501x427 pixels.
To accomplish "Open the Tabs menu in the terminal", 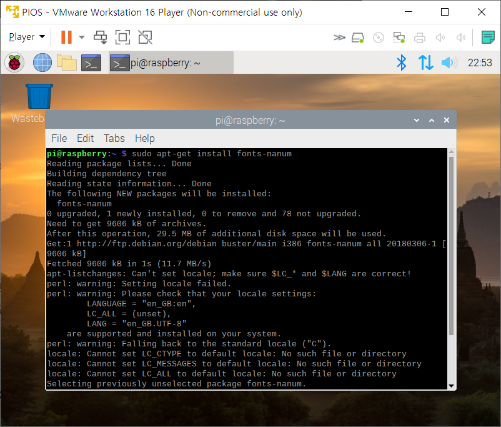I will tap(114, 138).
